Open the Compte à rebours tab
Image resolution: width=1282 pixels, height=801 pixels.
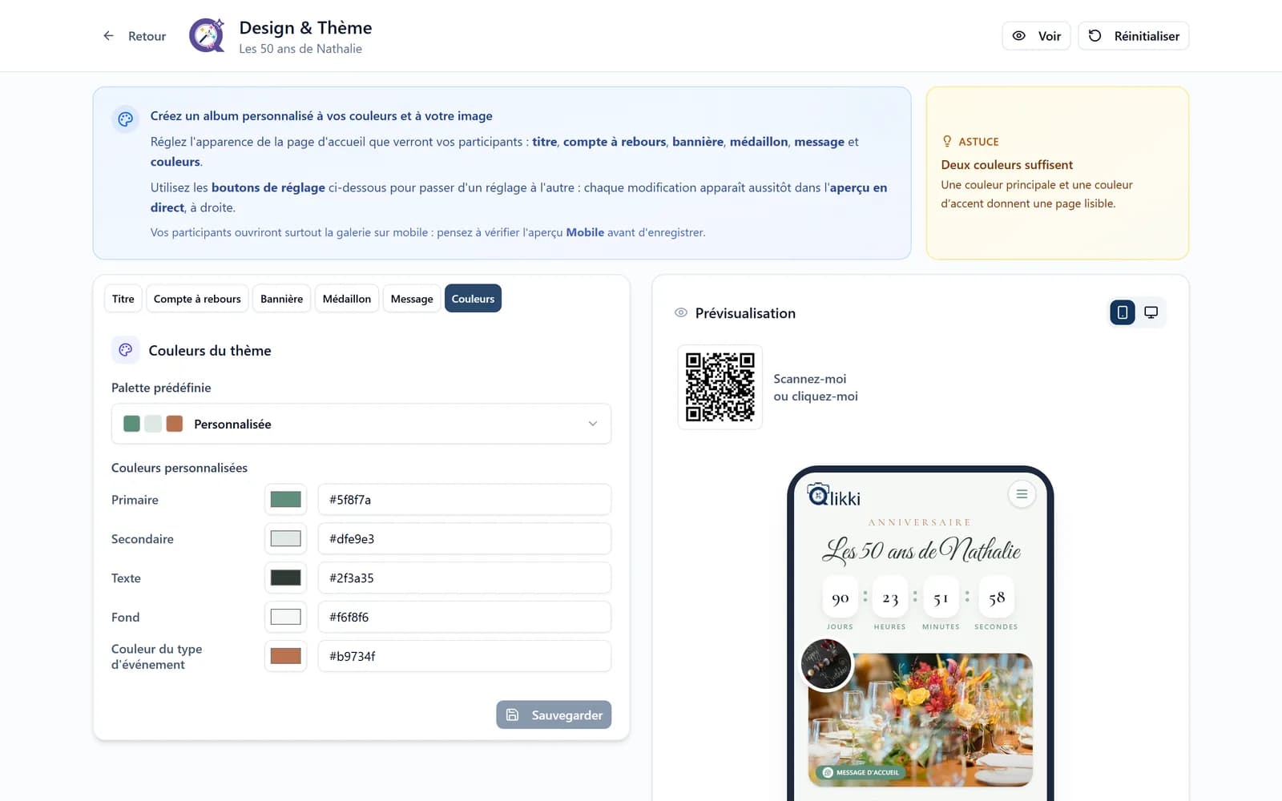tap(197, 299)
